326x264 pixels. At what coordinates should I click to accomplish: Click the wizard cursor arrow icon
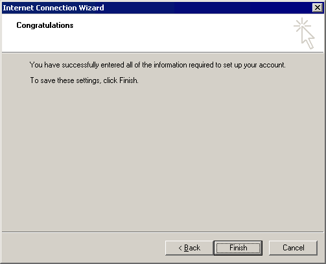pos(309,38)
